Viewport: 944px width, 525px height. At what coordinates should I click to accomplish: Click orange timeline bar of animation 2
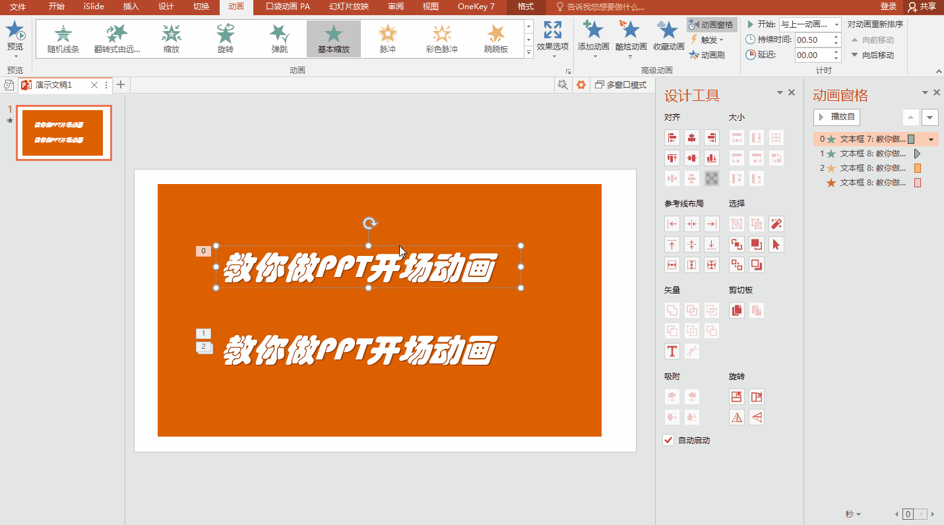pyautogui.click(x=918, y=168)
